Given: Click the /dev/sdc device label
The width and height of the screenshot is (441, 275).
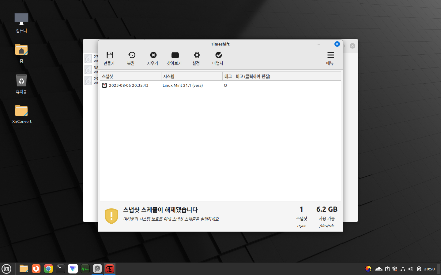Looking at the screenshot, I should (x=327, y=226).
